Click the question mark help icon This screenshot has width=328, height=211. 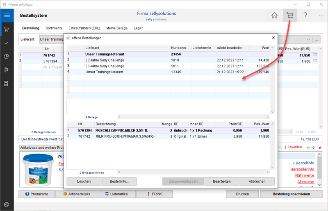coord(305,16)
